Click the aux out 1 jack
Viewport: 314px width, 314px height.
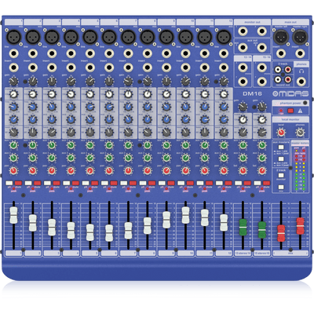click(x=243, y=47)
